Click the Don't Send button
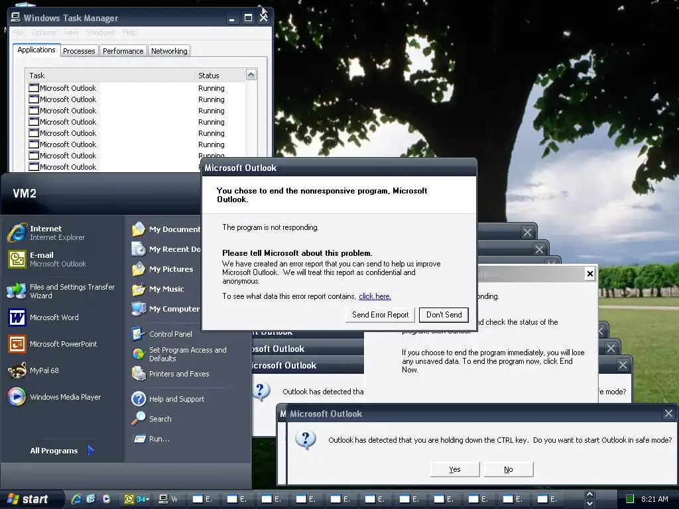The image size is (679, 509). coord(444,315)
